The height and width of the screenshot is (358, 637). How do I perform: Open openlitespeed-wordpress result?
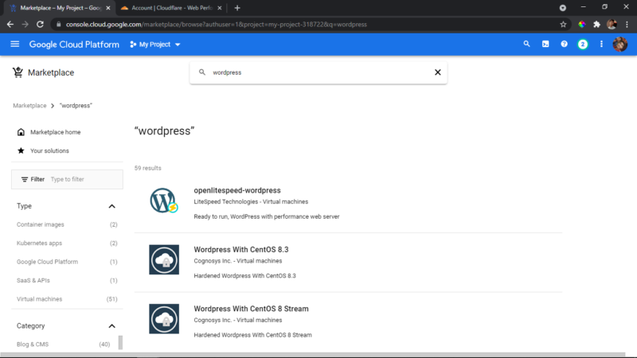pyautogui.click(x=237, y=190)
